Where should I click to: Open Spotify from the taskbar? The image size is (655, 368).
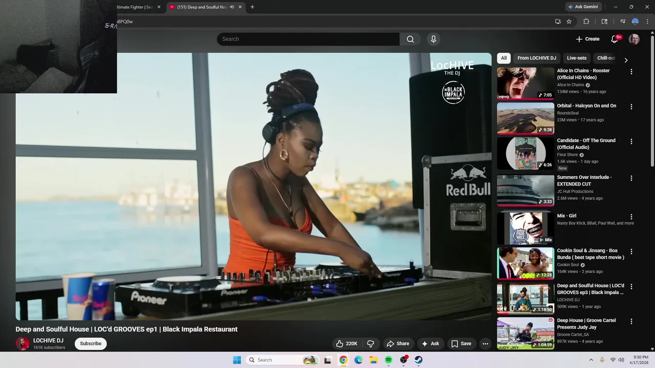point(388,360)
